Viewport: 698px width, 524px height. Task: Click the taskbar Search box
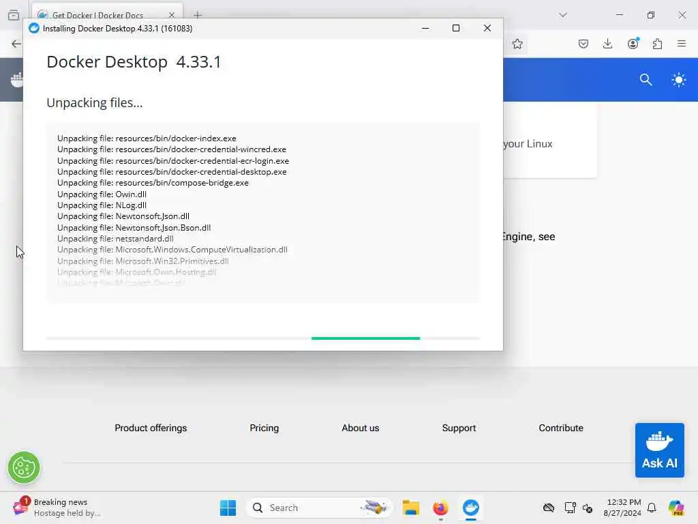point(319,508)
